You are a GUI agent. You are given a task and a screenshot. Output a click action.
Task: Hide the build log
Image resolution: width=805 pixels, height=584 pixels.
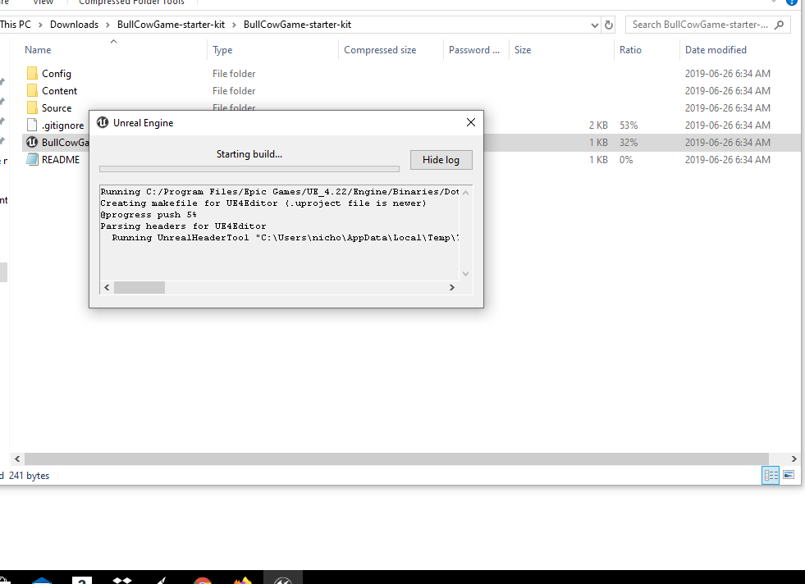[x=441, y=160]
